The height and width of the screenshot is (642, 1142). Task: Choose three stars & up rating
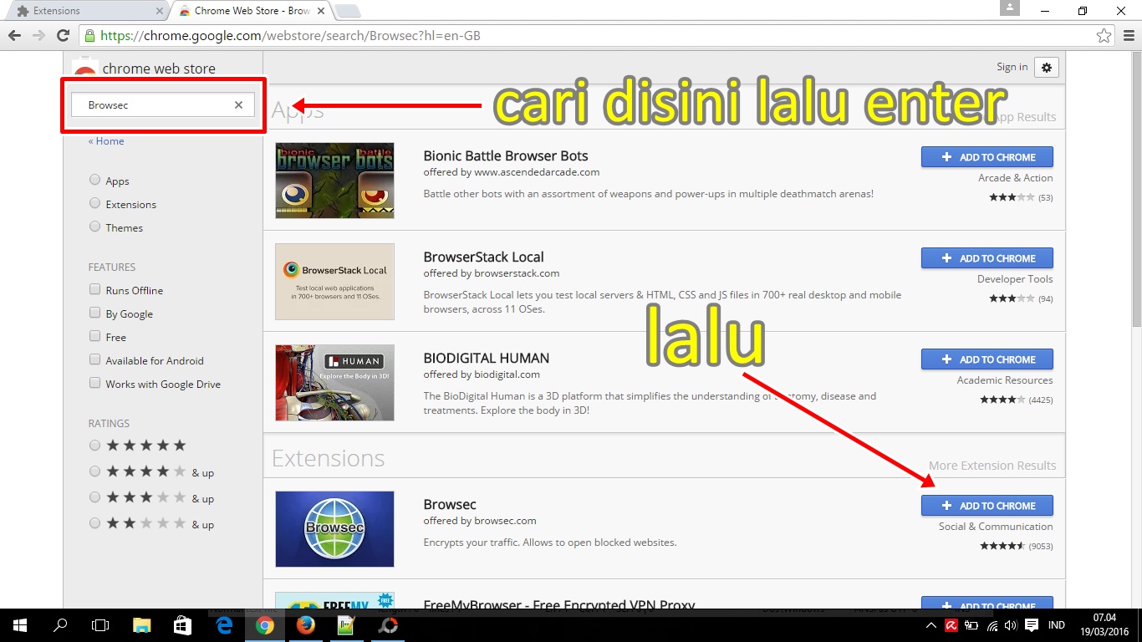coord(94,497)
